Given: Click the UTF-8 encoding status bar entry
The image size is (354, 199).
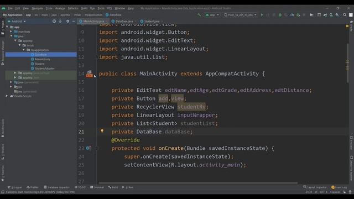Looking at the screenshot, I should click(324, 192).
